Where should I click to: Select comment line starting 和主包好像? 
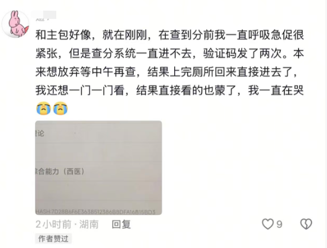[x=169, y=35]
